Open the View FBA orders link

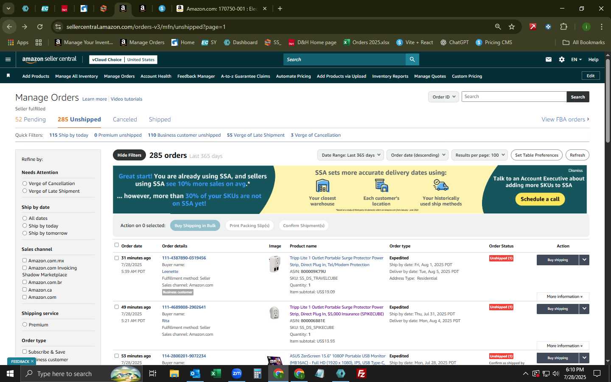point(565,119)
